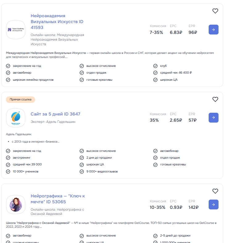The height and width of the screenshot is (243, 233).
Task: Click check icon beside автотренинг
Action: coord(8,158)
